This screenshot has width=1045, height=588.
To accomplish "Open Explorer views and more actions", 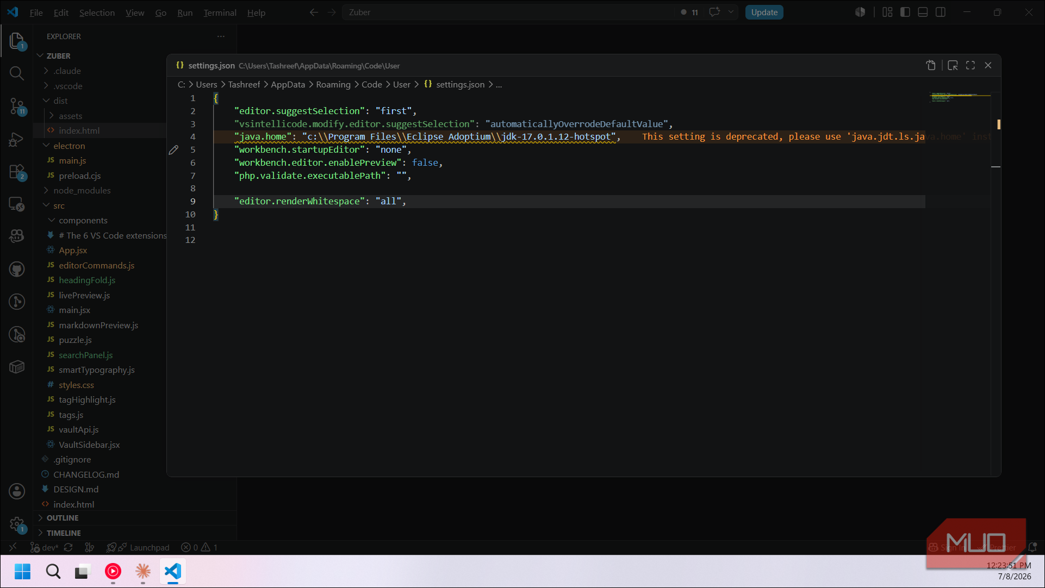I will [221, 36].
